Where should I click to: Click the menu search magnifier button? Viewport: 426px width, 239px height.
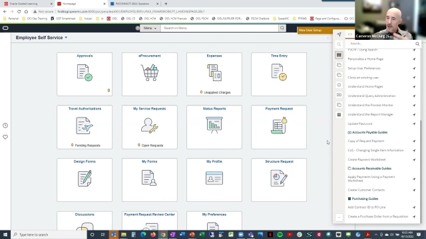tap(282, 28)
